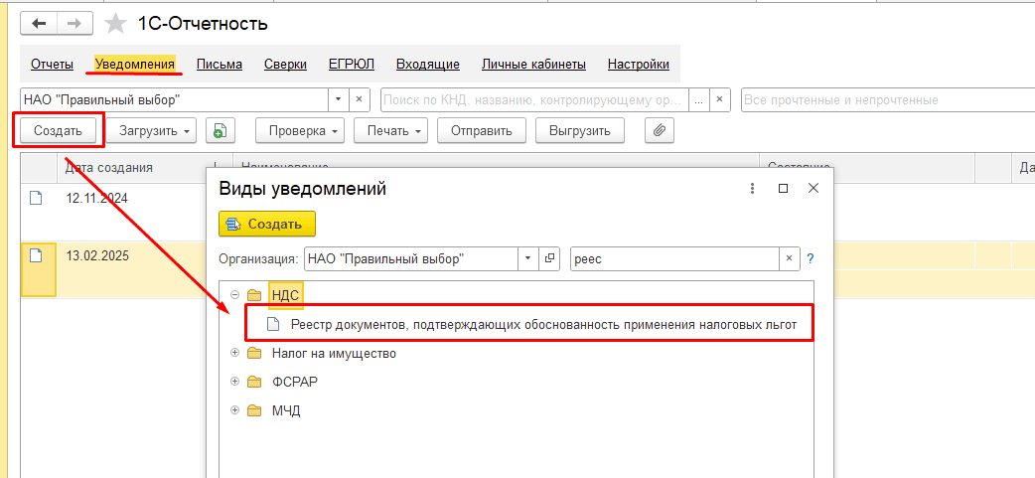Open organization dropdown in the dialog
Image resolution: width=1035 pixels, height=478 pixels.
[528, 258]
